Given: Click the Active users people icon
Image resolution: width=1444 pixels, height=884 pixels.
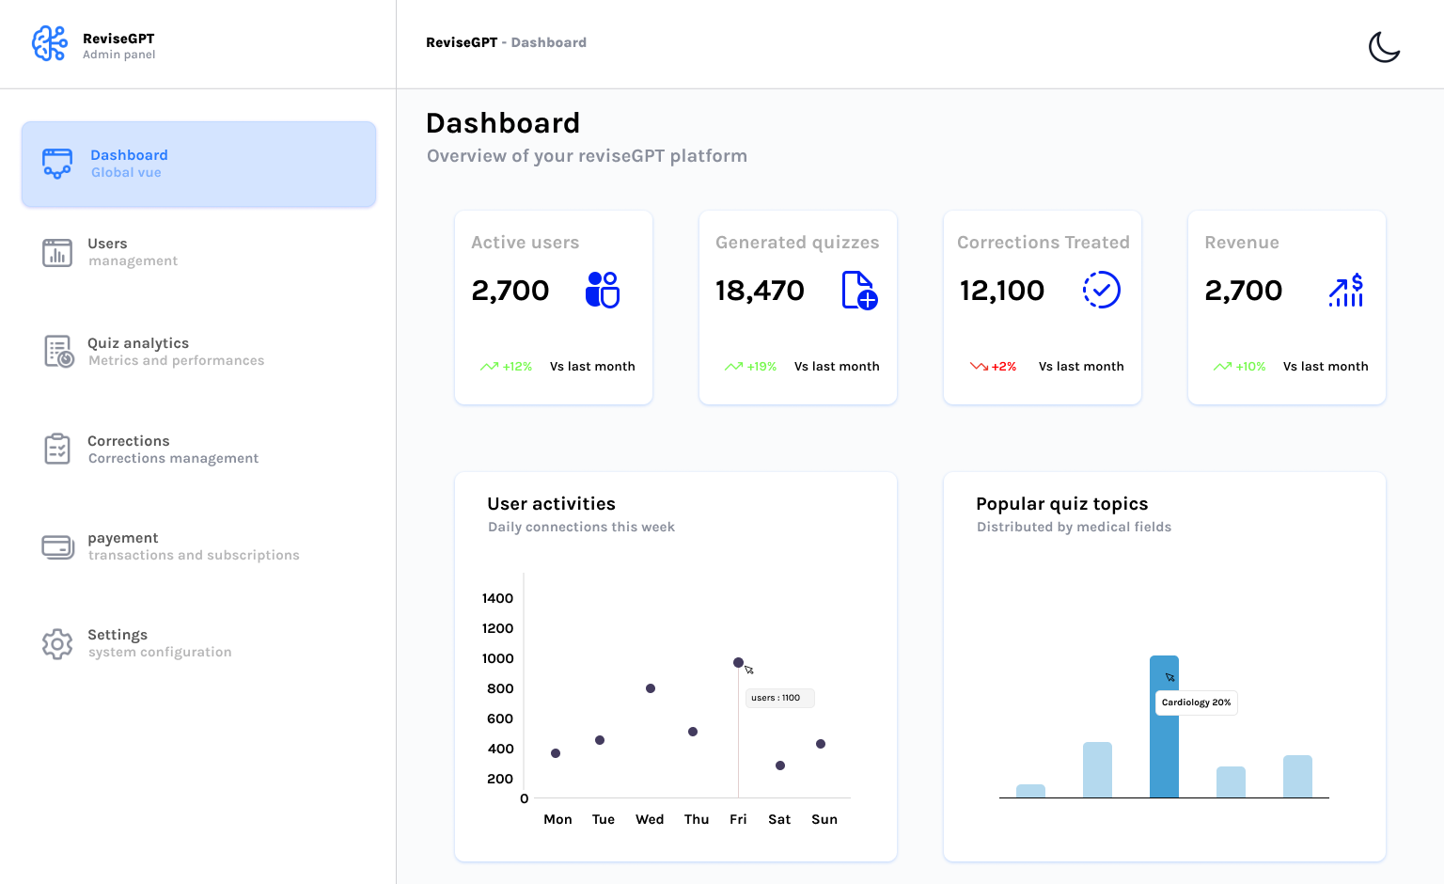Looking at the screenshot, I should pyautogui.click(x=603, y=290).
